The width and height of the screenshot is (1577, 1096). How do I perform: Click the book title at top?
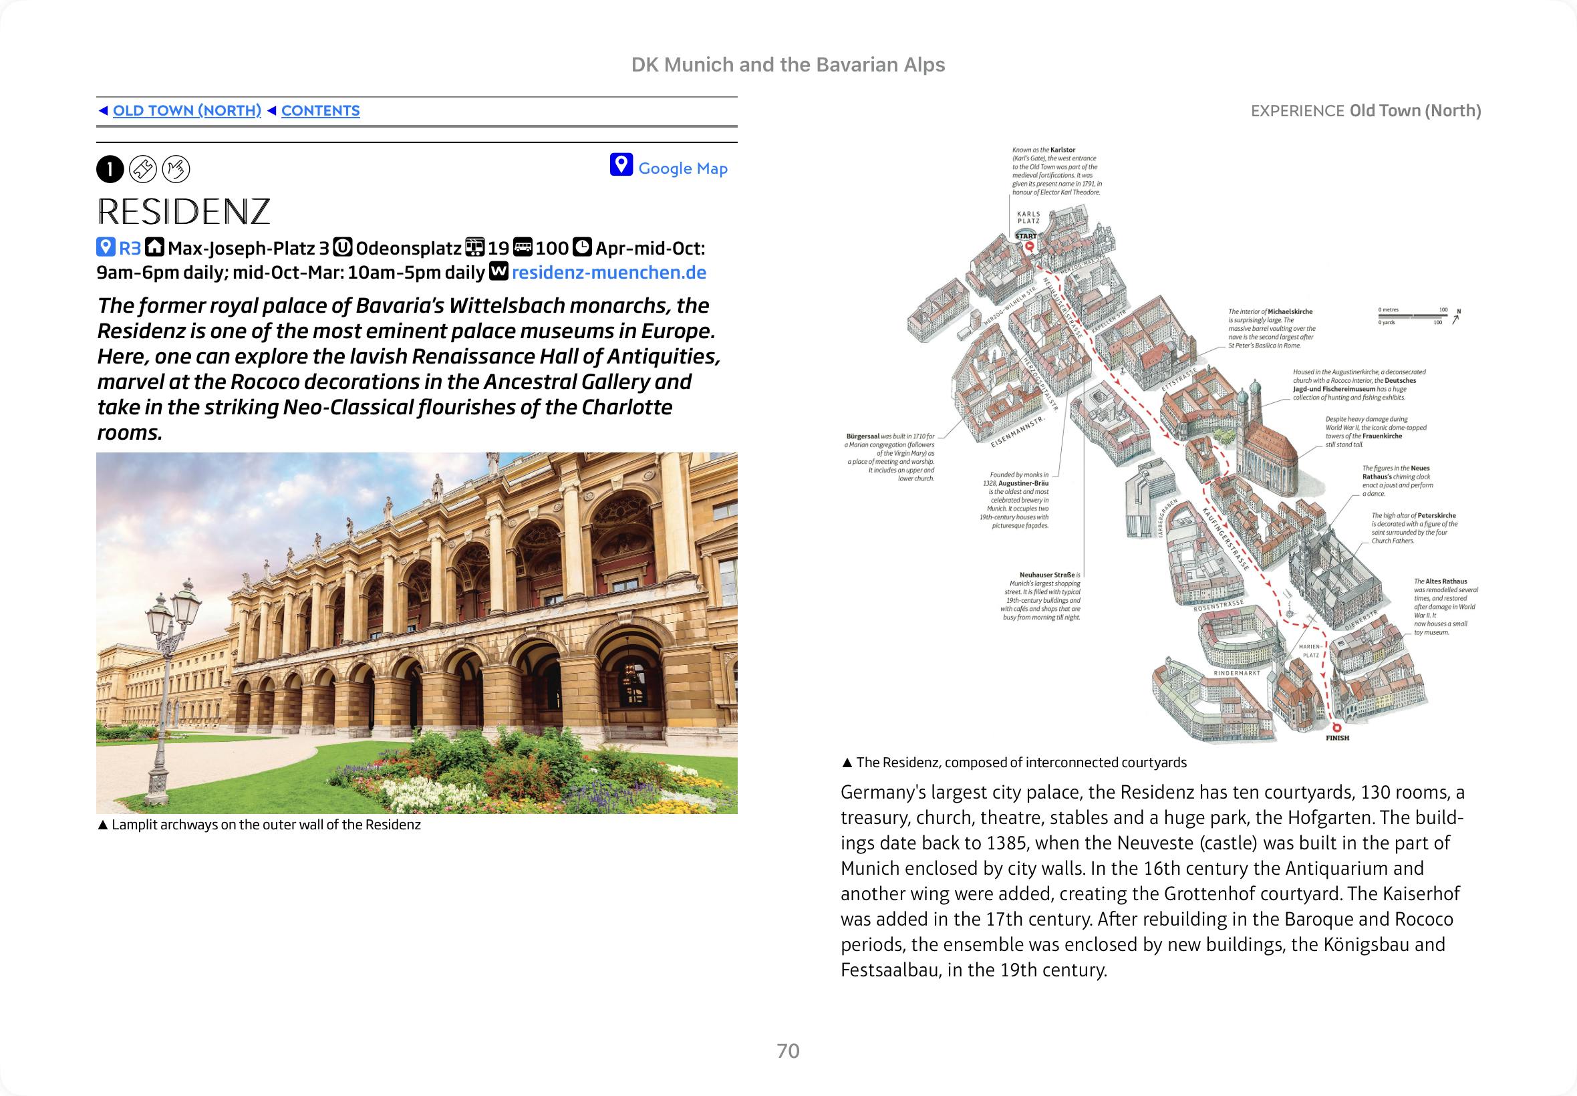[x=788, y=65]
